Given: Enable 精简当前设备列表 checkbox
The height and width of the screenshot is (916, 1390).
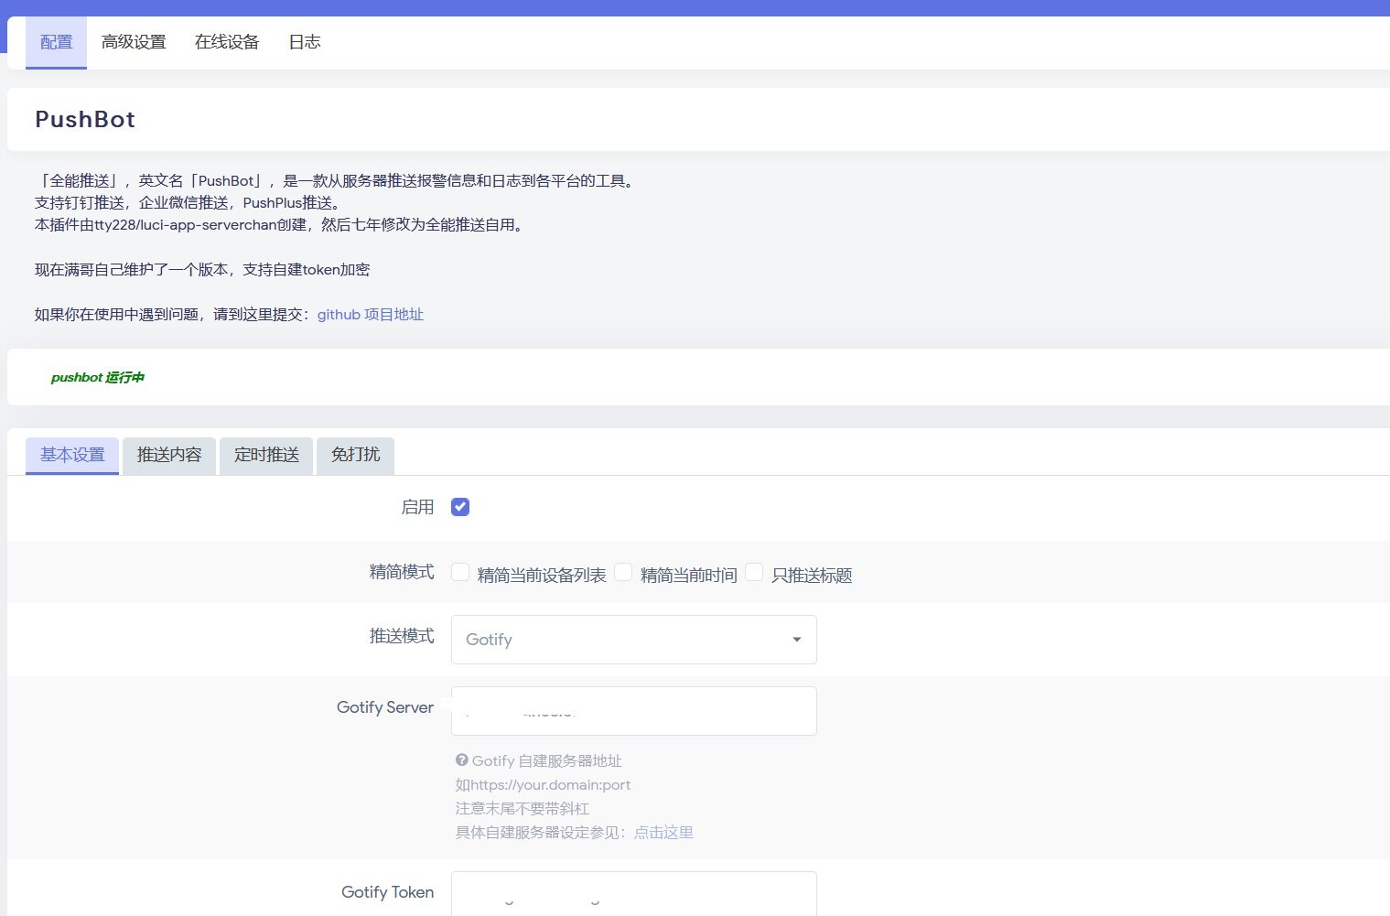Looking at the screenshot, I should [460, 573].
